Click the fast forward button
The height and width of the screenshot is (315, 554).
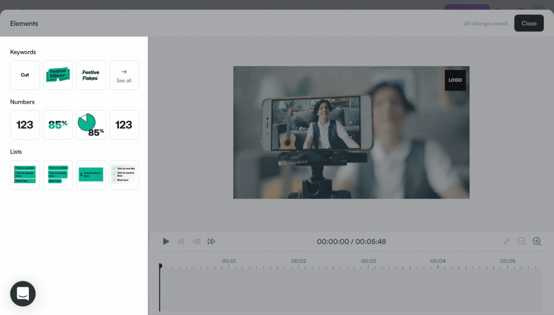tap(211, 241)
